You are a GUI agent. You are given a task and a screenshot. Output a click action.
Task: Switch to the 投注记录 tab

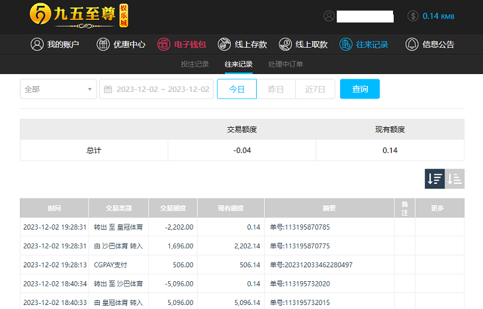[x=195, y=64]
